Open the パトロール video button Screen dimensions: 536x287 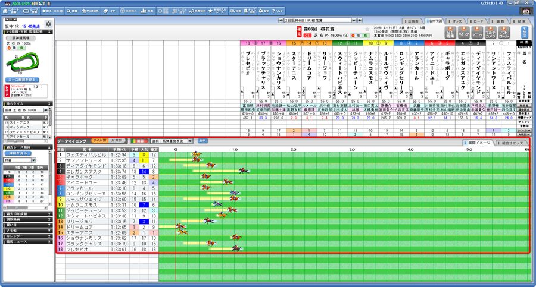pos(504,33)
